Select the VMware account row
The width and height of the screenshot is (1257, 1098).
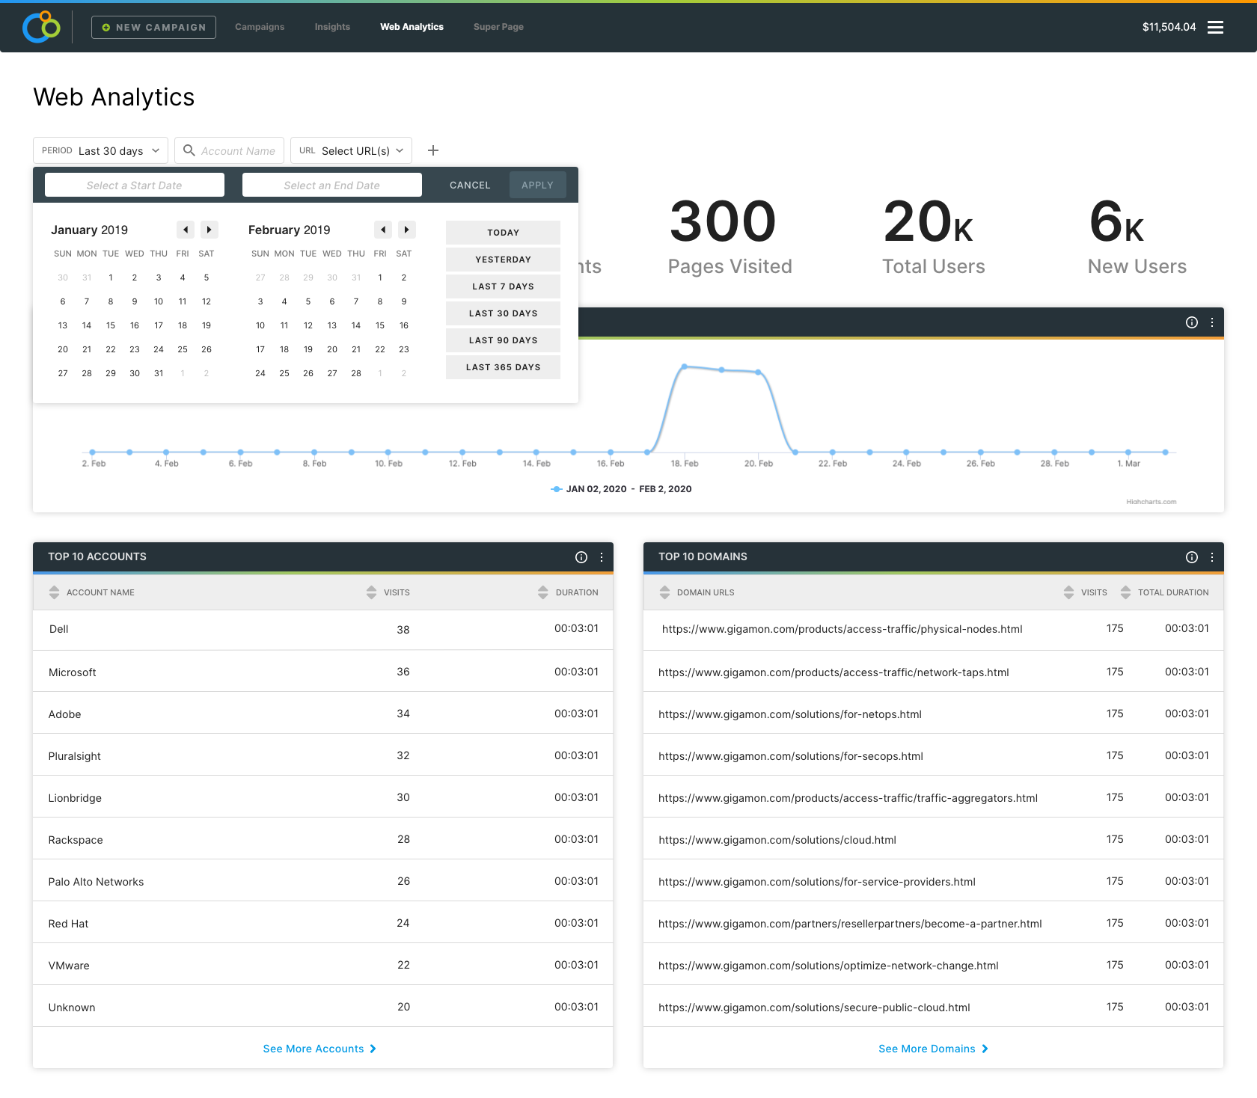click(x=323, y=965)
